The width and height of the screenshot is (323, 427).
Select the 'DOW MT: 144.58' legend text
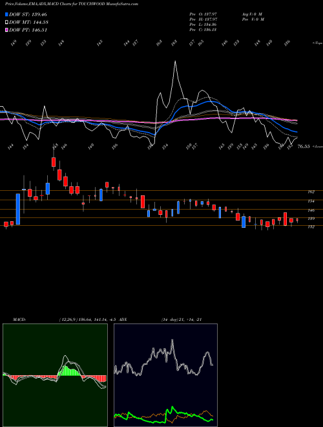pos(28,23)
